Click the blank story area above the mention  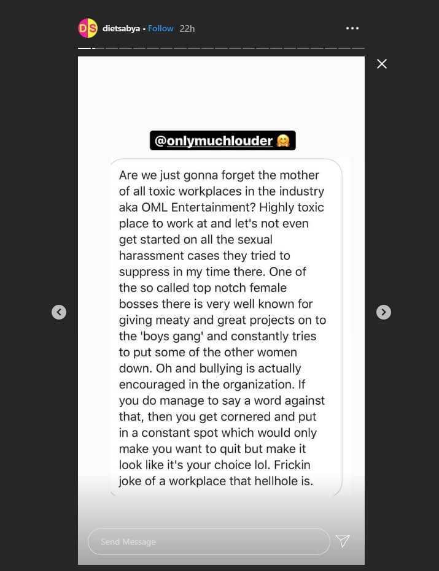tap(221, 92)
